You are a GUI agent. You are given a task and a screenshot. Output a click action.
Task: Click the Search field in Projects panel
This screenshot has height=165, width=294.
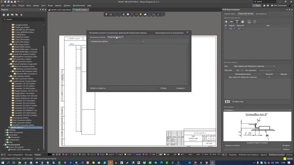point(23,19)
